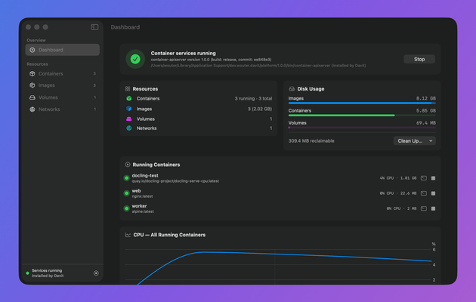Open Containers in the sidebar

62,74
